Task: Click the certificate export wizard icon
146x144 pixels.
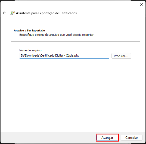Action: coord(13,13)
